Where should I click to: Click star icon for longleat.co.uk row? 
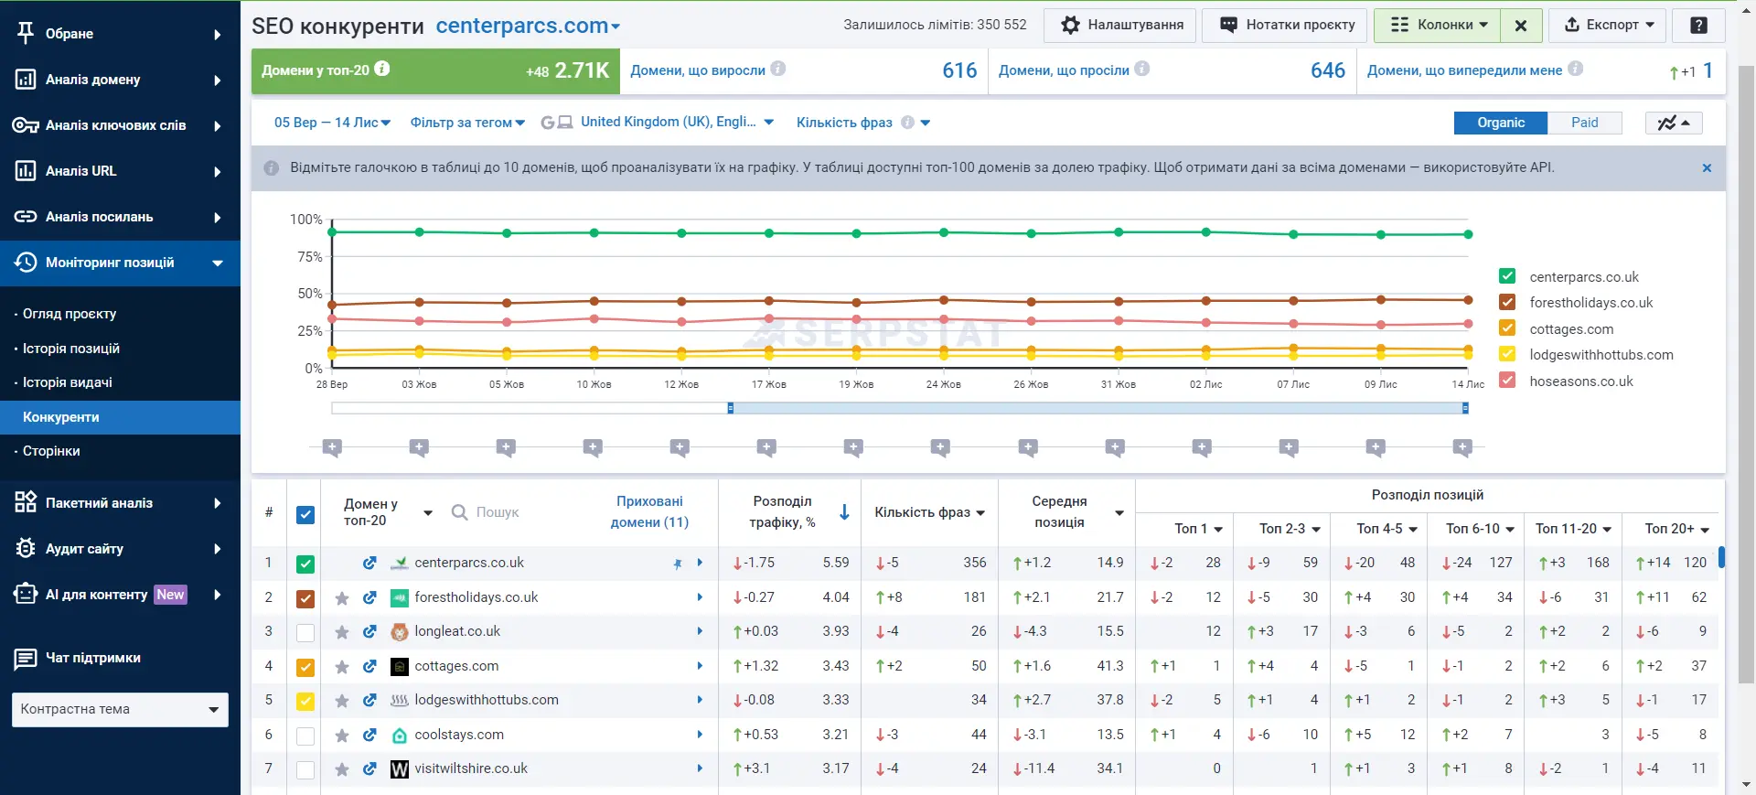[x=342, y=632]
